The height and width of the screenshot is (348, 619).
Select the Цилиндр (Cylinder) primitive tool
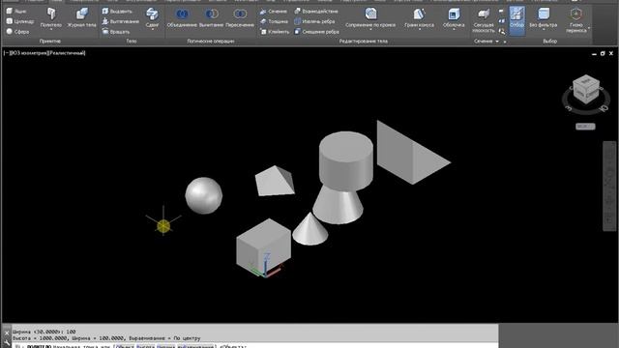20,21
